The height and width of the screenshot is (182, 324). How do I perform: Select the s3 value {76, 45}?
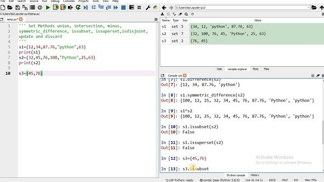point(199,41)
